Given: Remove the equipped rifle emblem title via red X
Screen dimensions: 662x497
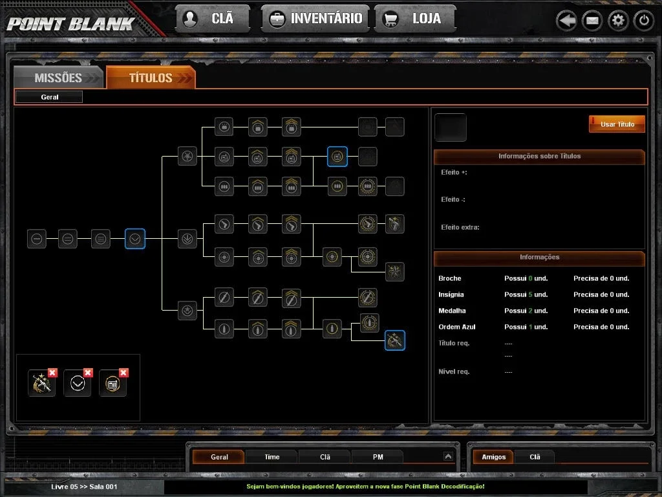Looking at the screenshot, I should [x=52, y=372].
